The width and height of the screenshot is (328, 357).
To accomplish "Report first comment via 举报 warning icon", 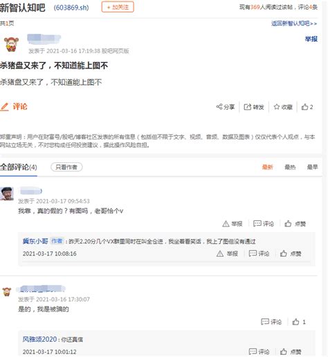I will coord(226,224).
